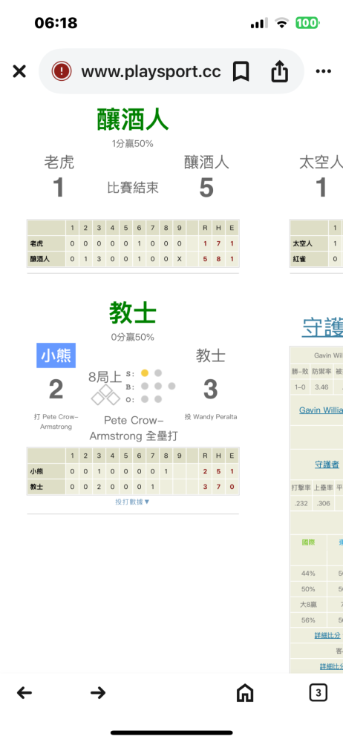Tap the 老虎 team name above score 1
Viewport: 343px width, 742px height.
point(59,162)
